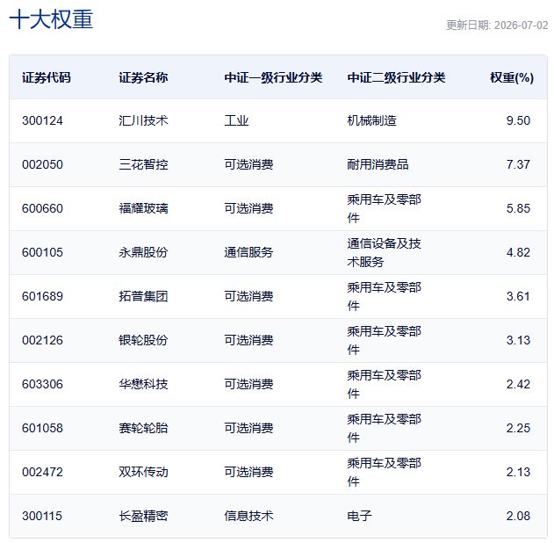
Task: Select security name 拓普集团
Action: click(x=143, y=296)
